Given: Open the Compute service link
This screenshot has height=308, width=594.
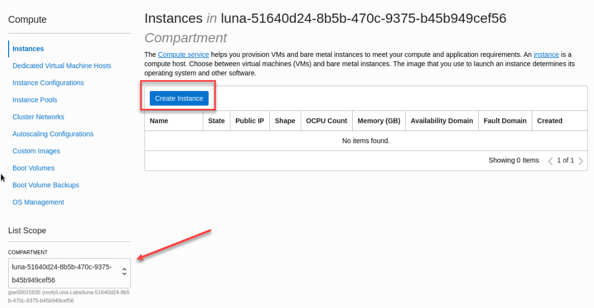Looking at the screenshot, I should (183, 55).
